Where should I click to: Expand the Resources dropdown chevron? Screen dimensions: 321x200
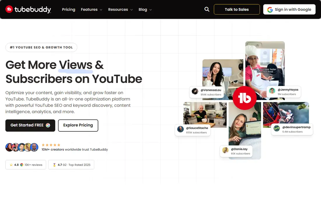pyautogui.click(x=131, y=10)
